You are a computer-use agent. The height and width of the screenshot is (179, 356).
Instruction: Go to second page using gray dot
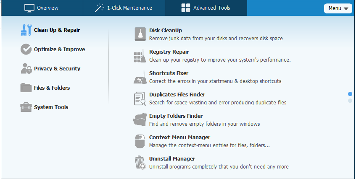tap(350, 101)
